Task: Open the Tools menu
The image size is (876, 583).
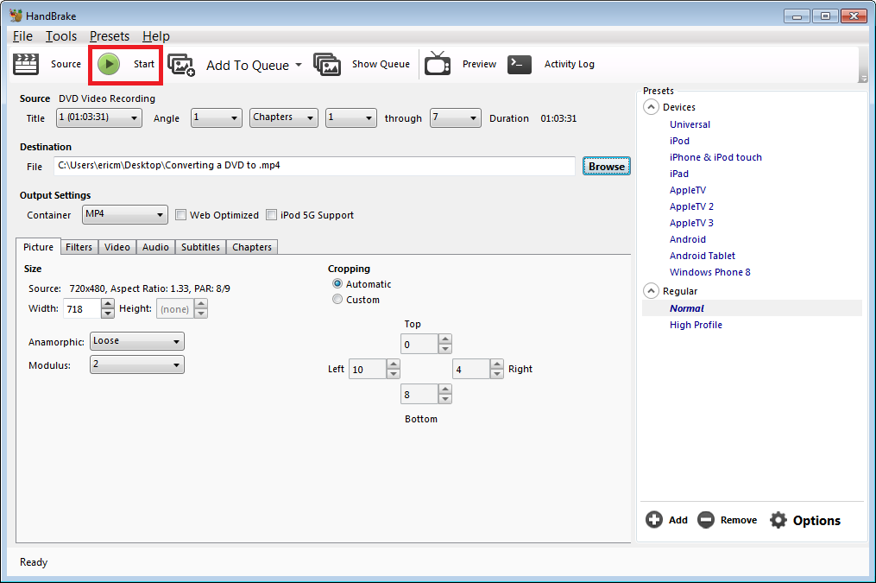Action: click(61, 36)
